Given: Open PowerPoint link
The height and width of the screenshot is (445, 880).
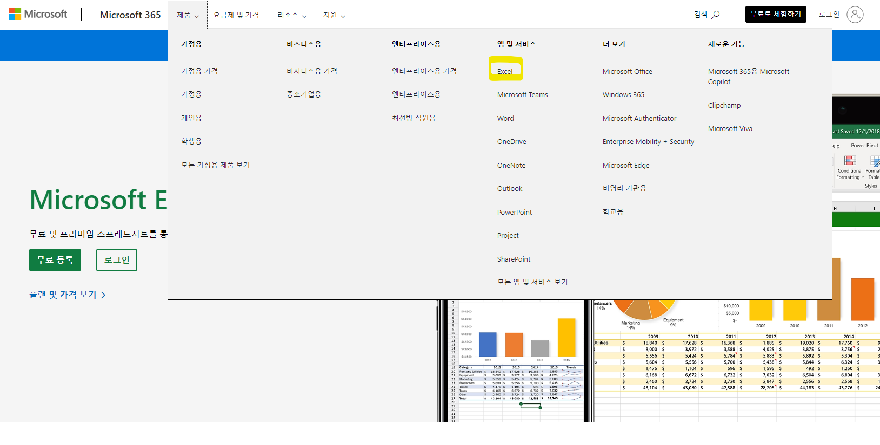Looking at the screenshot, I should click(x=515, y=213).
